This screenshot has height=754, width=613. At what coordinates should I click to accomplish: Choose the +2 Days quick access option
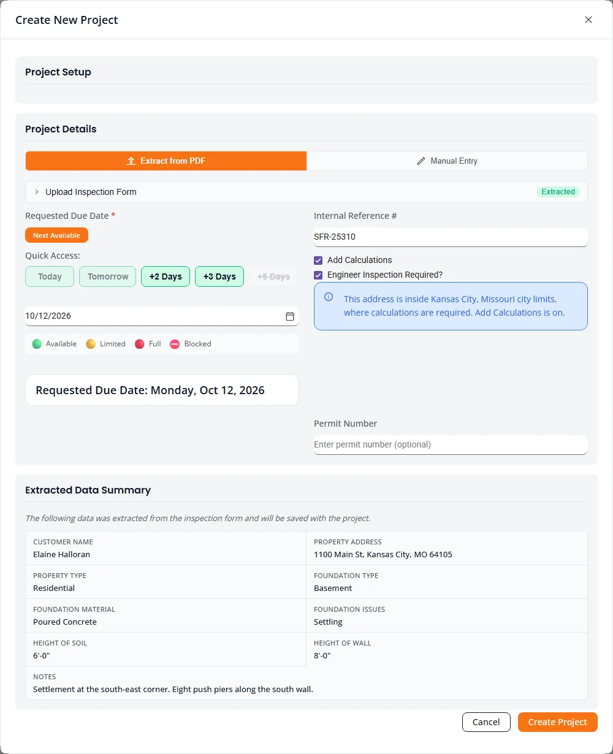166,276
